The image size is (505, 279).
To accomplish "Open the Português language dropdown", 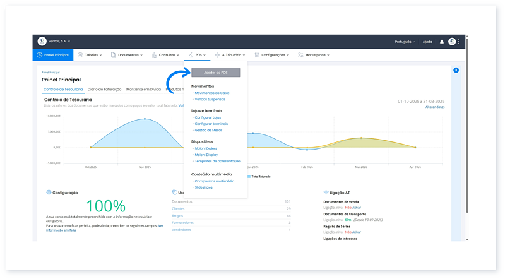I will click(x=405, y=42).
